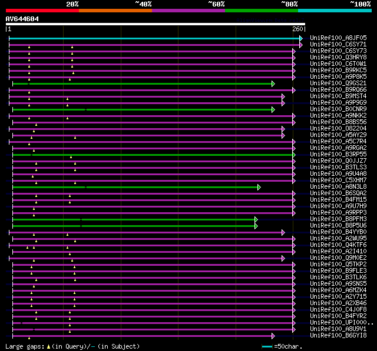Click the magenta arrowhead of the B9MST4 row

pos(283,96)
